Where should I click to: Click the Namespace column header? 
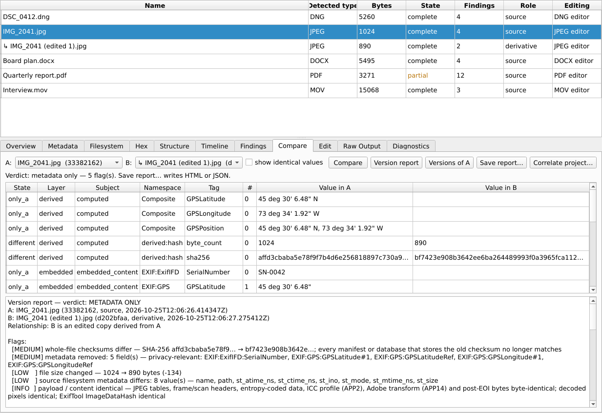(162, 187)
